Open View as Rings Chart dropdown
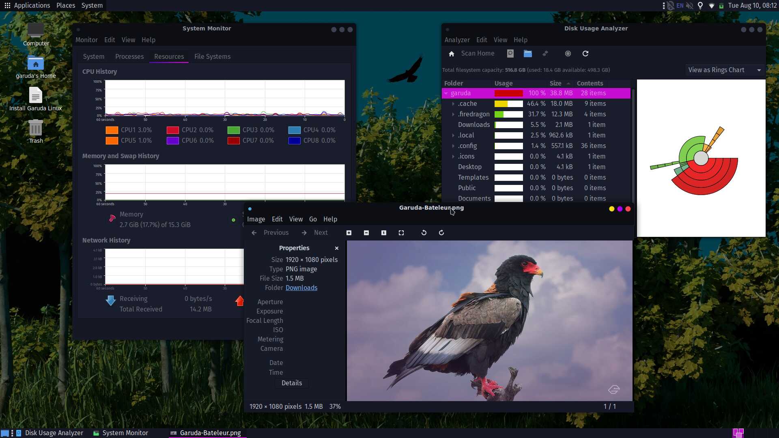Image resolution: width=779 pixels, height=438 pixels. [724, 70]
